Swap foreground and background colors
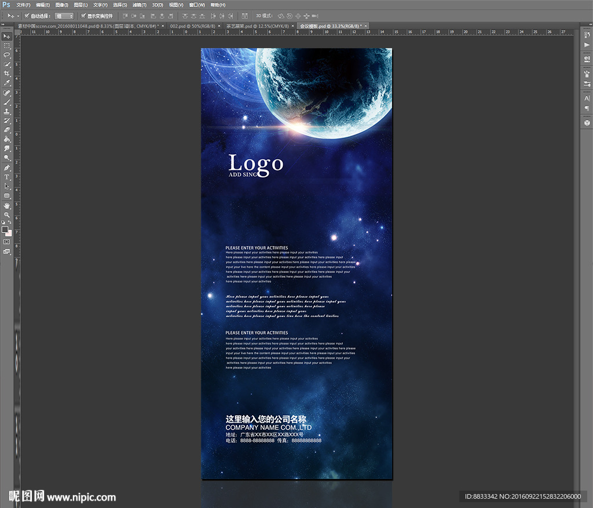593x508 pixels. click(x=10, y=222)
